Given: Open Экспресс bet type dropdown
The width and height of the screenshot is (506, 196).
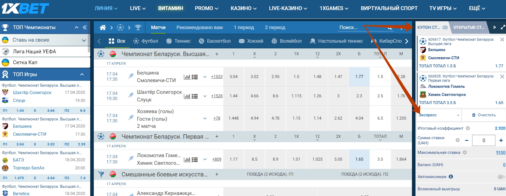Looking at the screenshot, I should (439, 115).
